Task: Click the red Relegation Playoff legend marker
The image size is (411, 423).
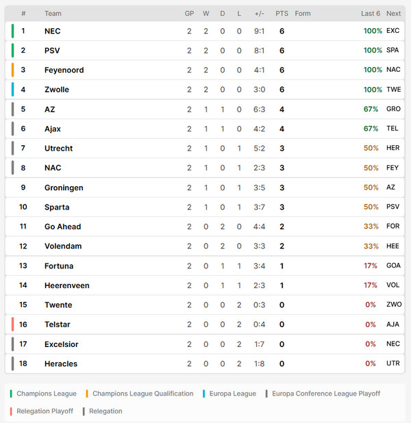Action: point(11,411)
